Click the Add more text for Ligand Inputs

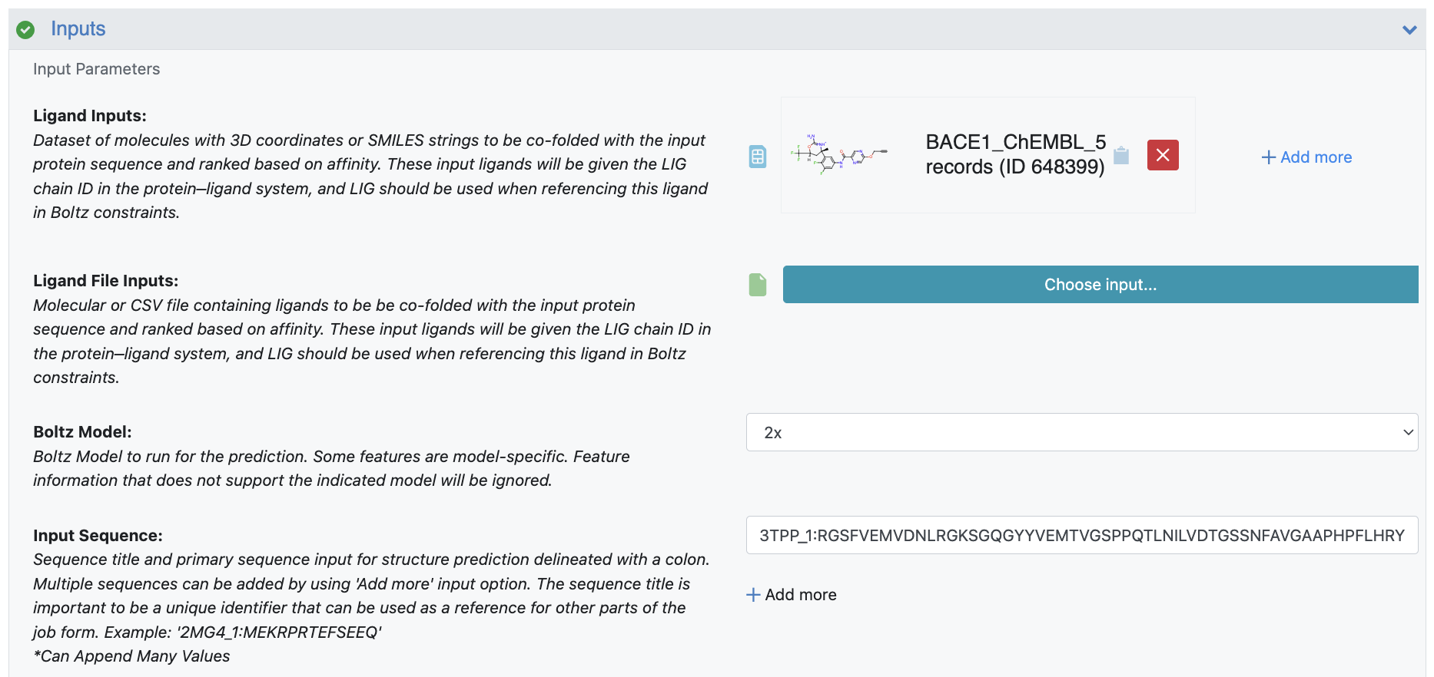[1316, 157]
